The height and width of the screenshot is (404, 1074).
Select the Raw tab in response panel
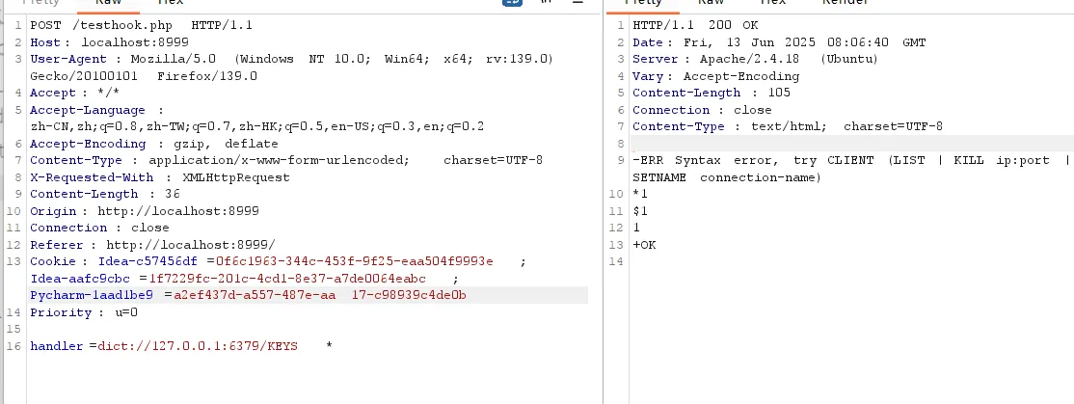711,3
